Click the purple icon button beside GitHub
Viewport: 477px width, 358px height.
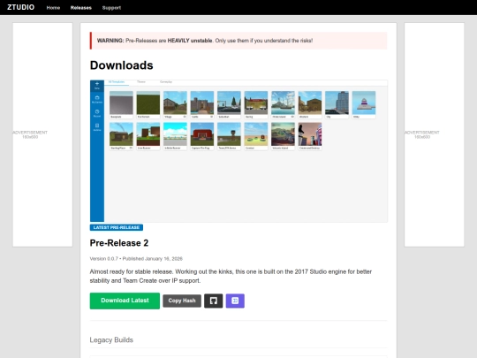pyautogui.click(x=235, y=301)
